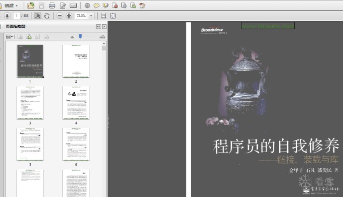Screen dimensions: 343x197
Task: Click the green website link atop the cover
Action: tap(268, 26)
